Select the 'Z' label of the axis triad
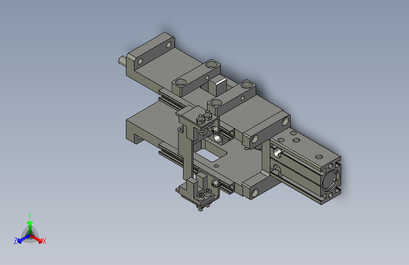The image size is (409, 265). click(16, 241)
